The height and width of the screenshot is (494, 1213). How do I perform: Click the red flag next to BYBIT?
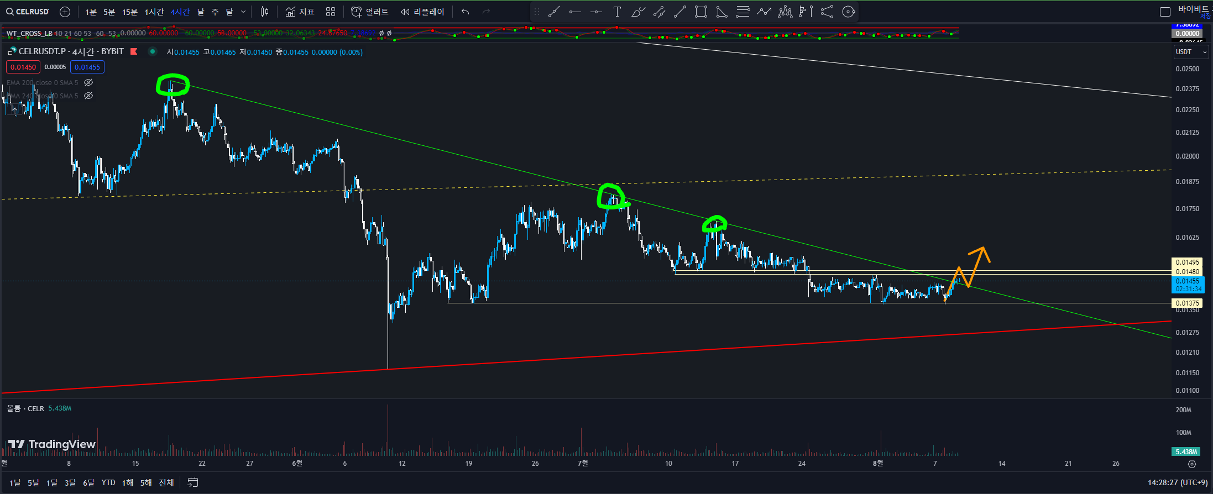133,51
